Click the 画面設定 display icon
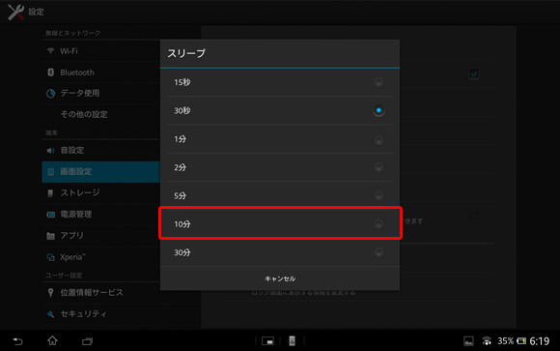Image resolution: width=560 pixels, height=351 pixels. [51, 172]
